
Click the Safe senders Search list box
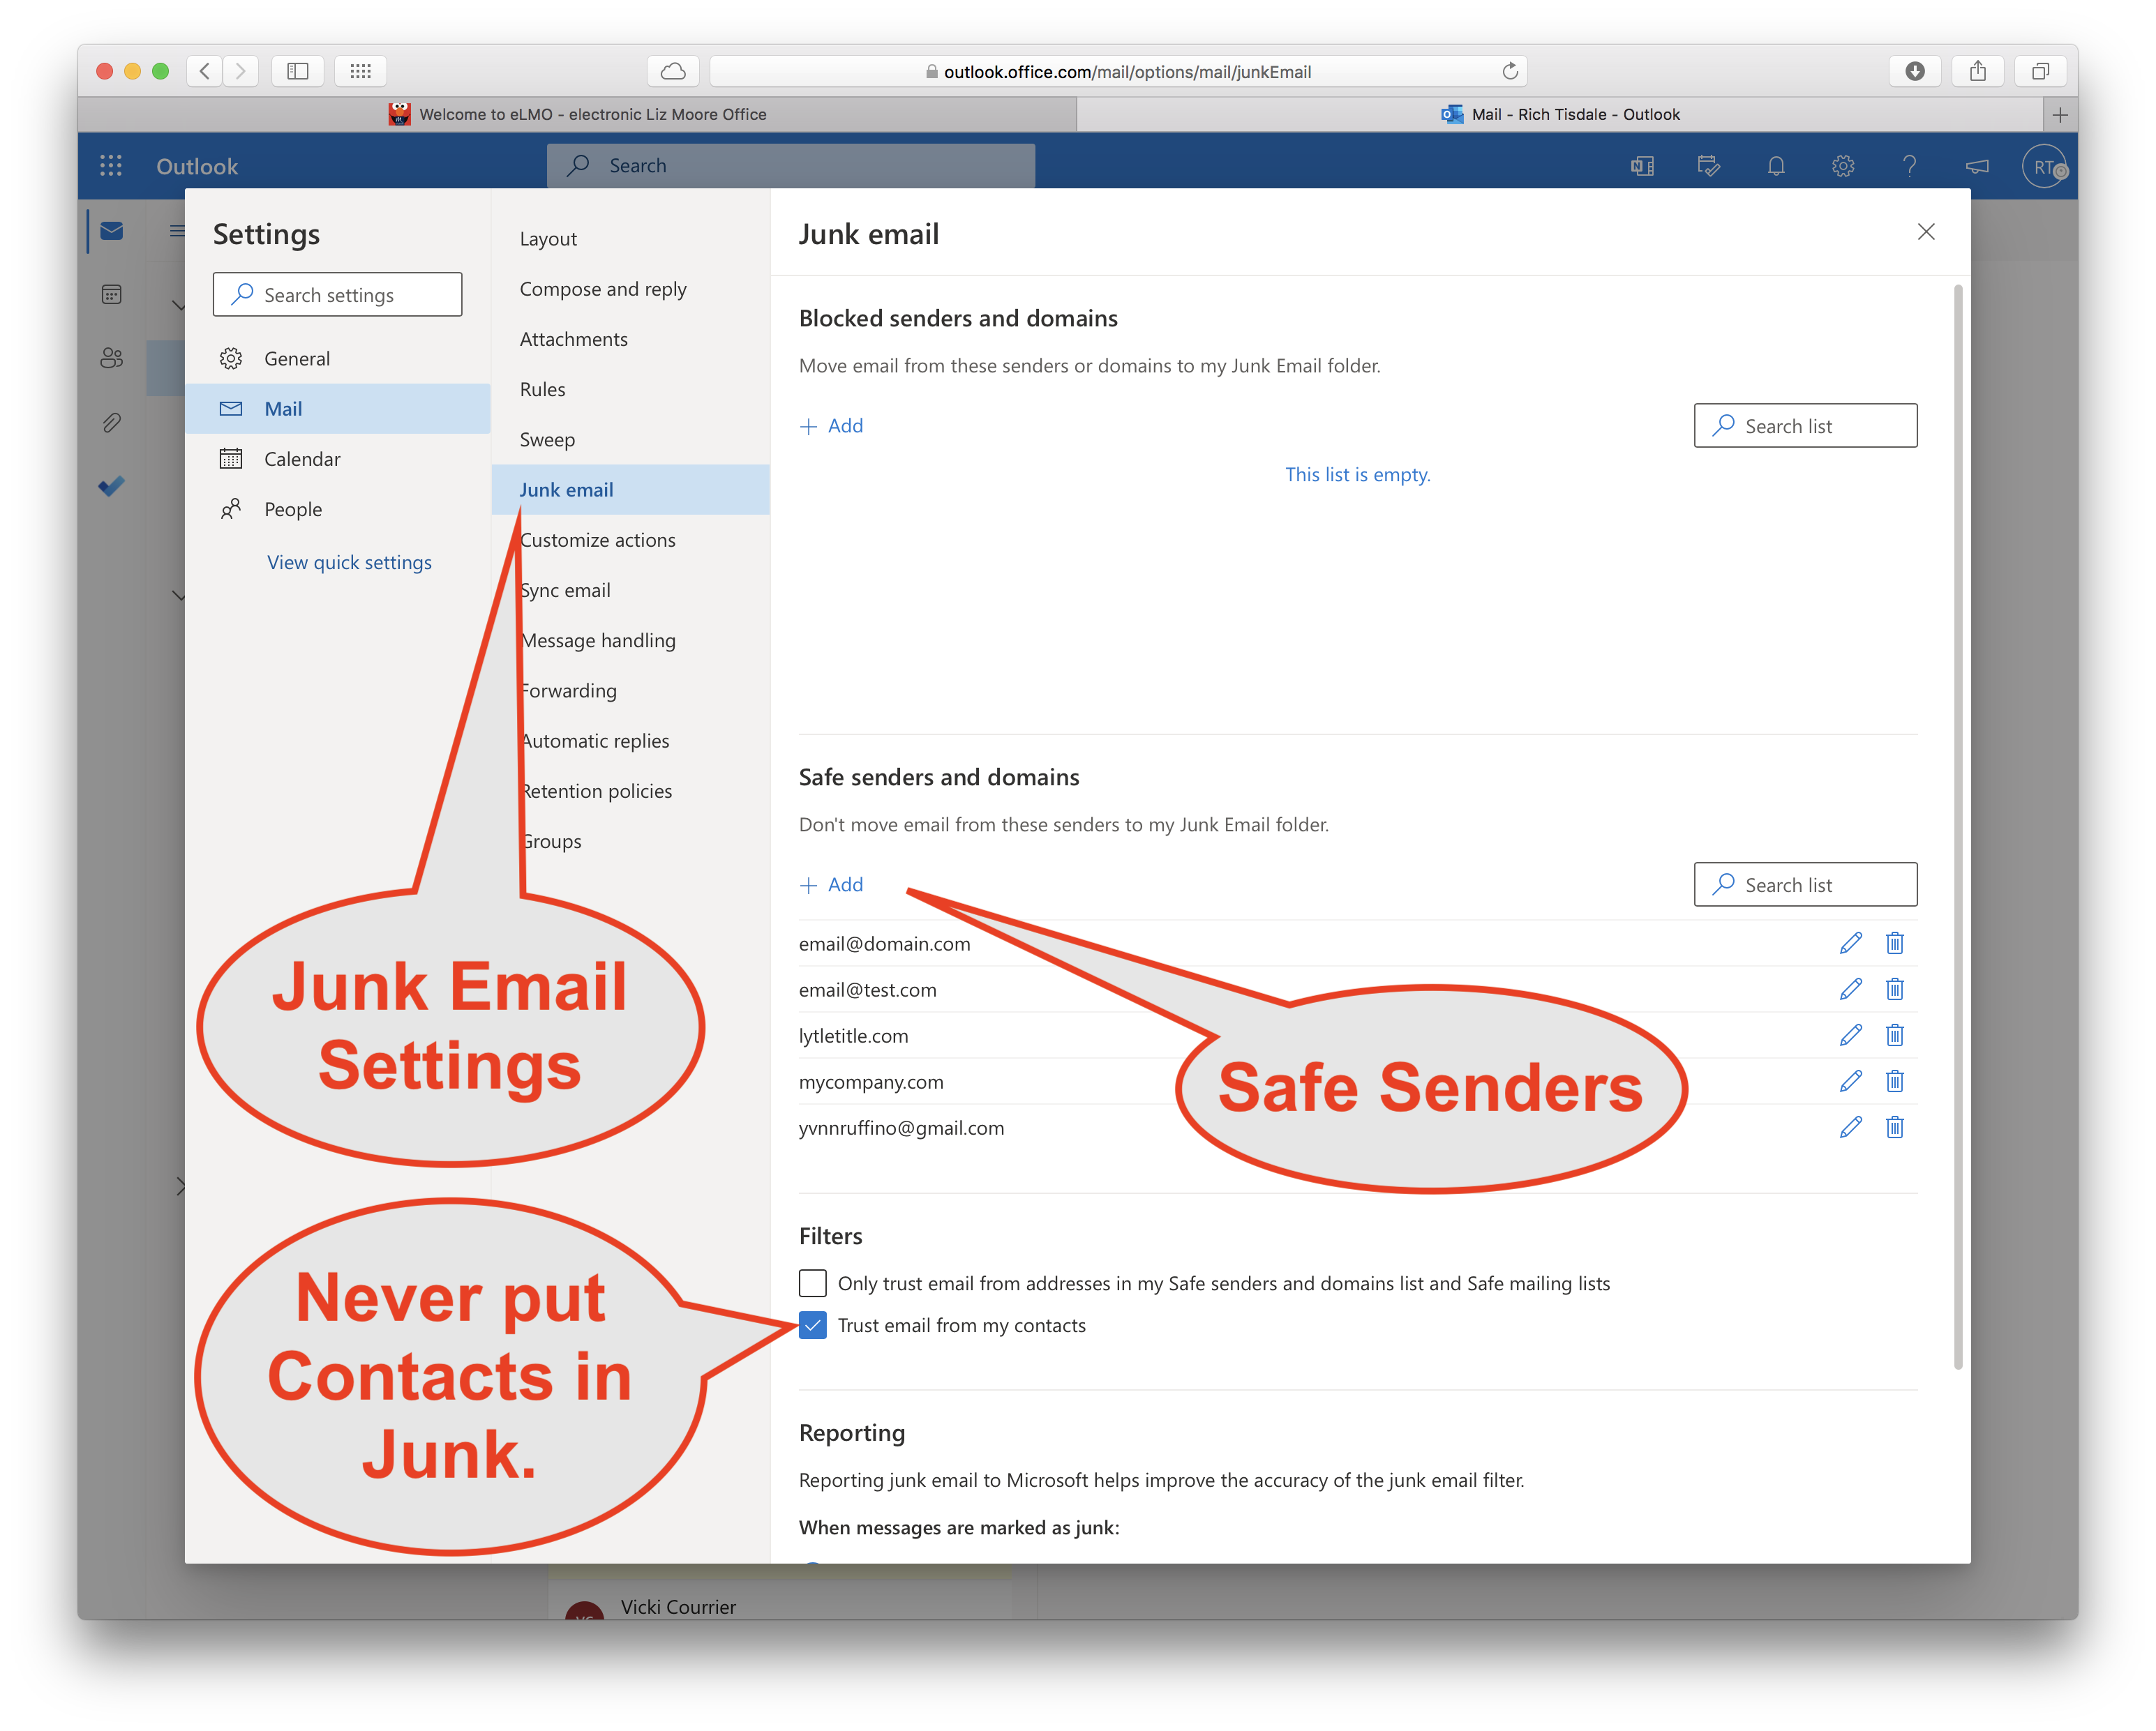(x=1805, y=884)
